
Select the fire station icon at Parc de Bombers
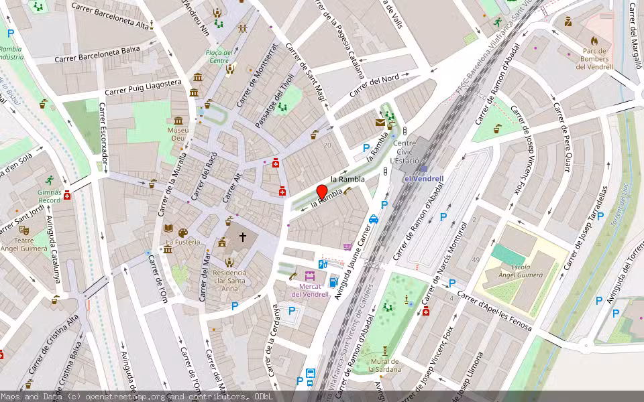pyautogui.click(x=594, y=41)
